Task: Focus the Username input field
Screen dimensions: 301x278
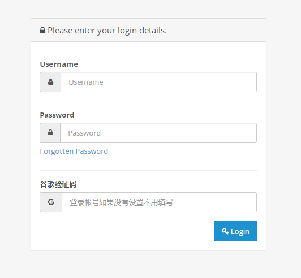Action: [158, 82]
